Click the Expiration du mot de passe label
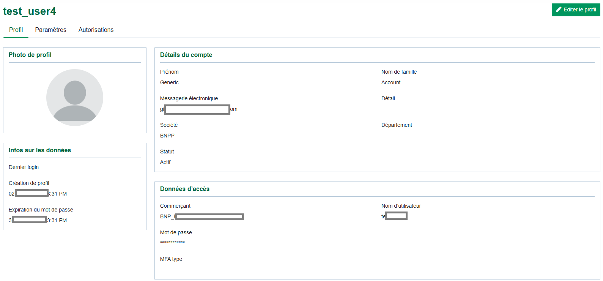The image size is (603, 281). coord(41,210)
